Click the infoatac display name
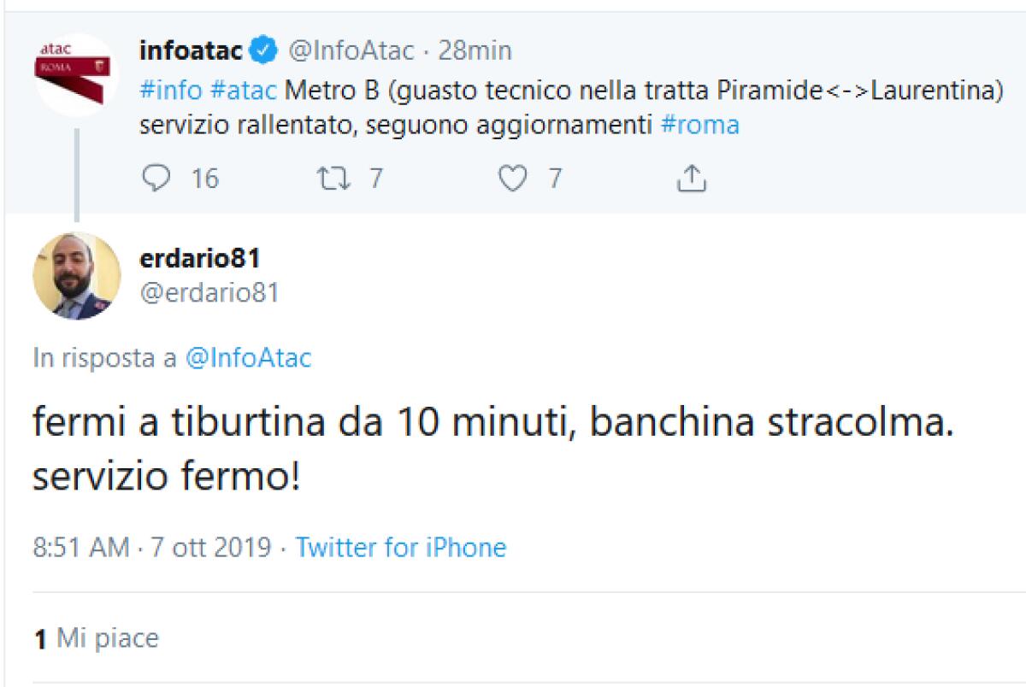This screenshot has height=687, width=1026. (191, 50)
